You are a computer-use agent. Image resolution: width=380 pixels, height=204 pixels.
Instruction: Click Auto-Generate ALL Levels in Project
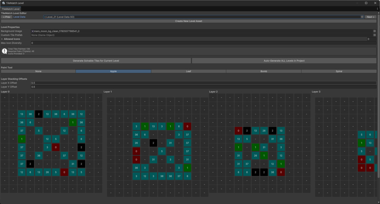pos(284,60)
